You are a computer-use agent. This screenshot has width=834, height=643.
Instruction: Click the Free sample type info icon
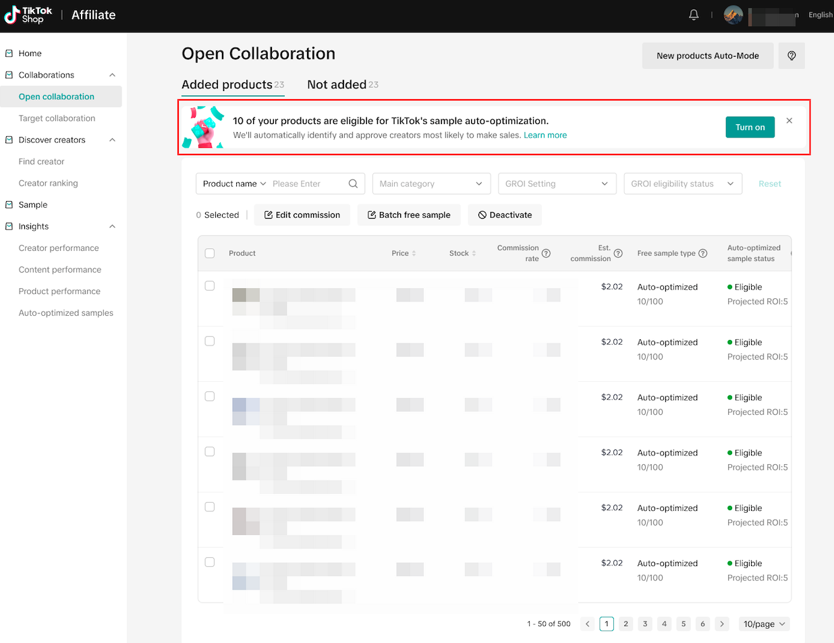pyautogui.click(x=703, y=254)
